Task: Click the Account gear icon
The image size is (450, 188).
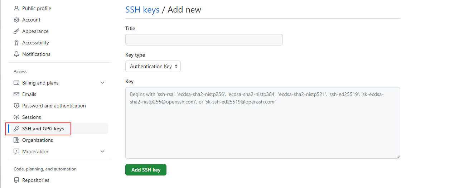Action: [16, 20]
